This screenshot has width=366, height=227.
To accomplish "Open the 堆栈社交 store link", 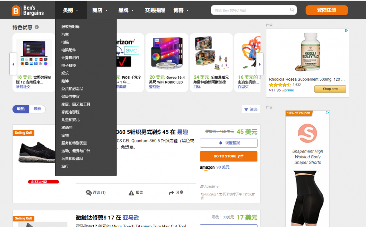I will click(x=23, y=87).
